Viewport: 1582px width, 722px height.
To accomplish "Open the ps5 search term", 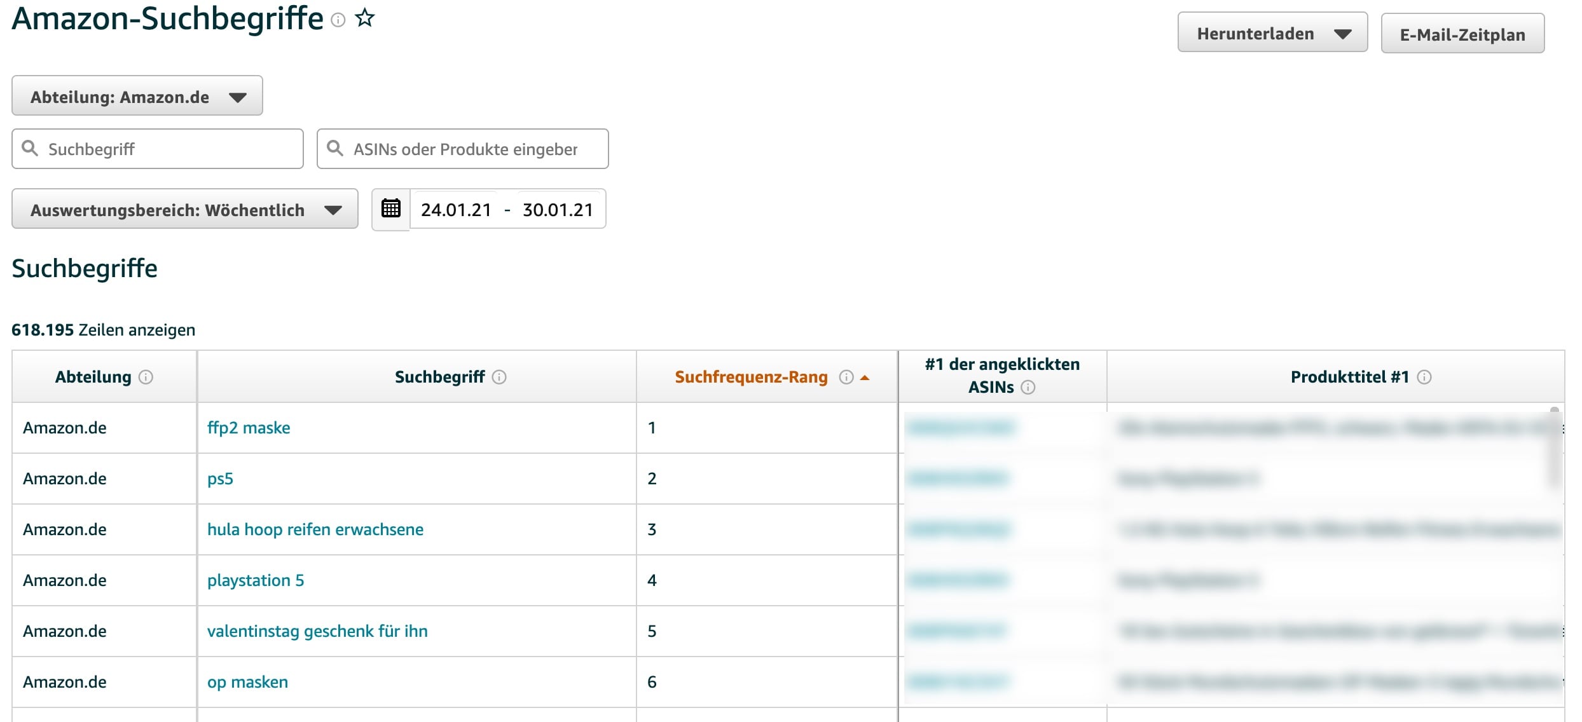I will click(221, 479).
